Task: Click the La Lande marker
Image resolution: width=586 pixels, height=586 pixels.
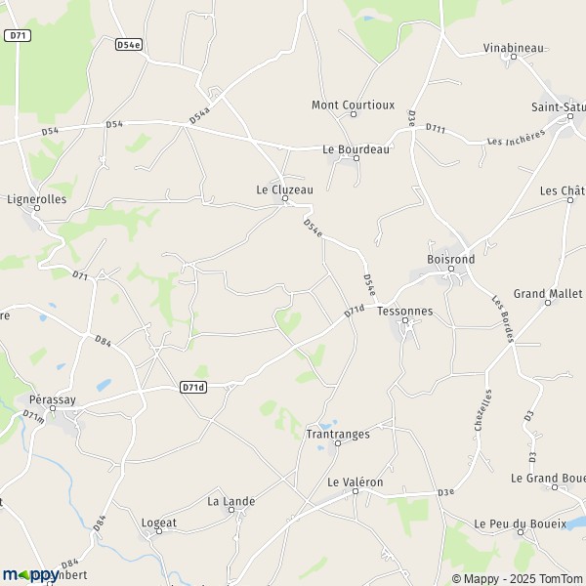Action: point(231,510)
